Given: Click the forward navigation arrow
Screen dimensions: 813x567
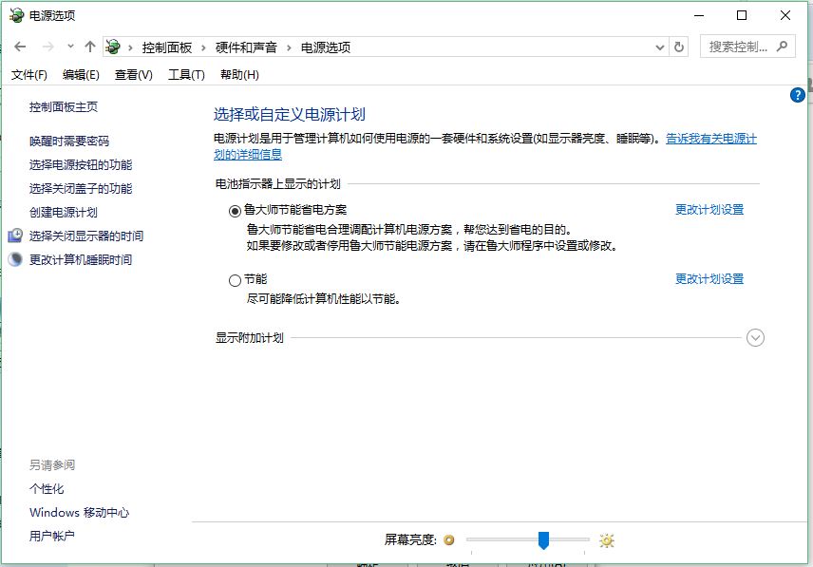Looking at the screenshot, I should click(x=48, y=47).
